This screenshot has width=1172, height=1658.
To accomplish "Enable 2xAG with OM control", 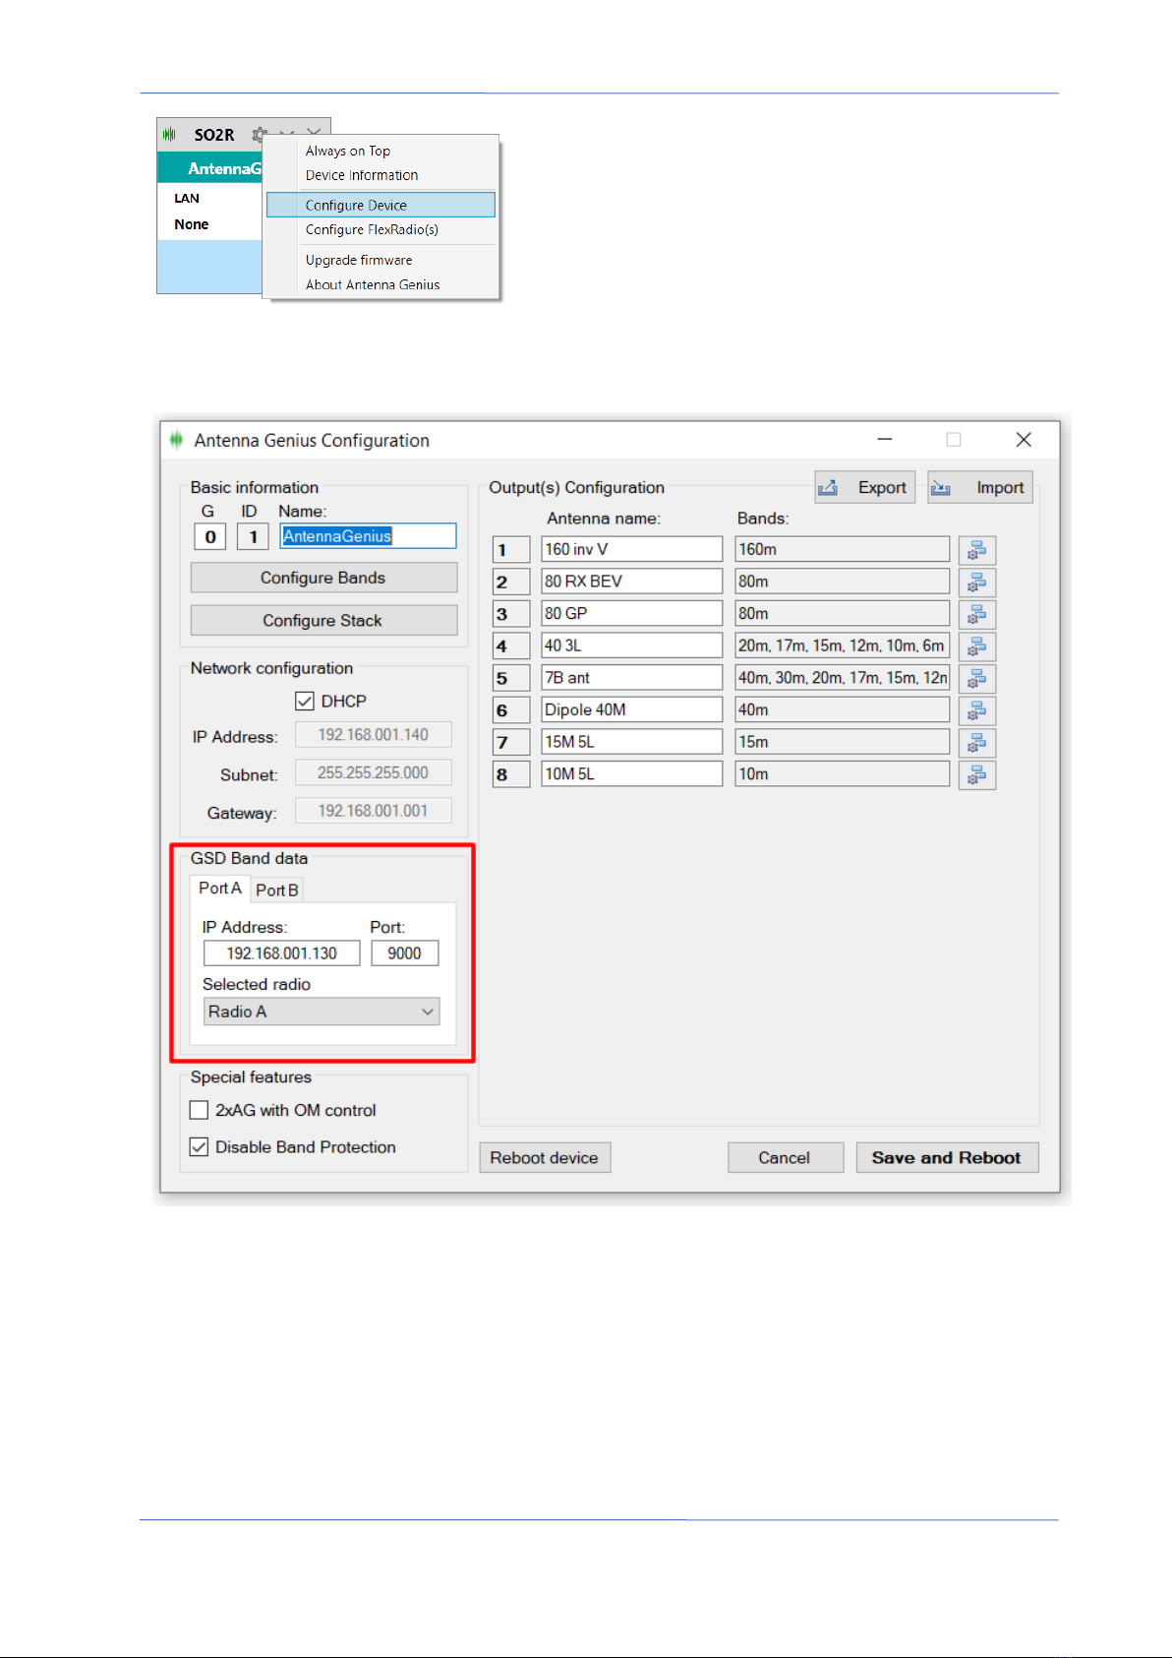I will click(199, 1110).
